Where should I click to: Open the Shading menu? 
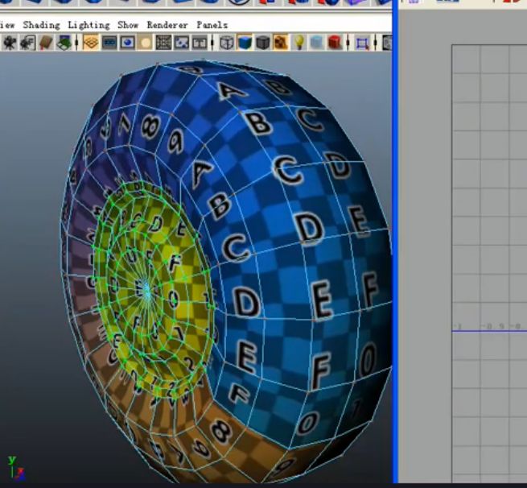click(x=41, y=25)
